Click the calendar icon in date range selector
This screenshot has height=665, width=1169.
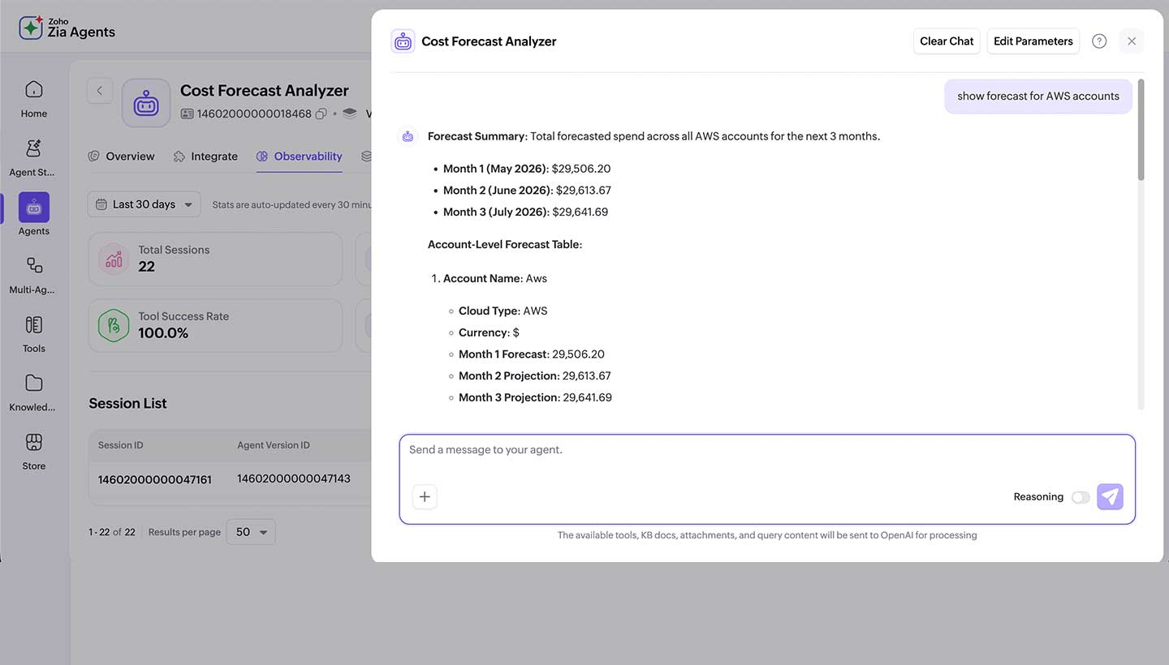(x=101, y=204)
